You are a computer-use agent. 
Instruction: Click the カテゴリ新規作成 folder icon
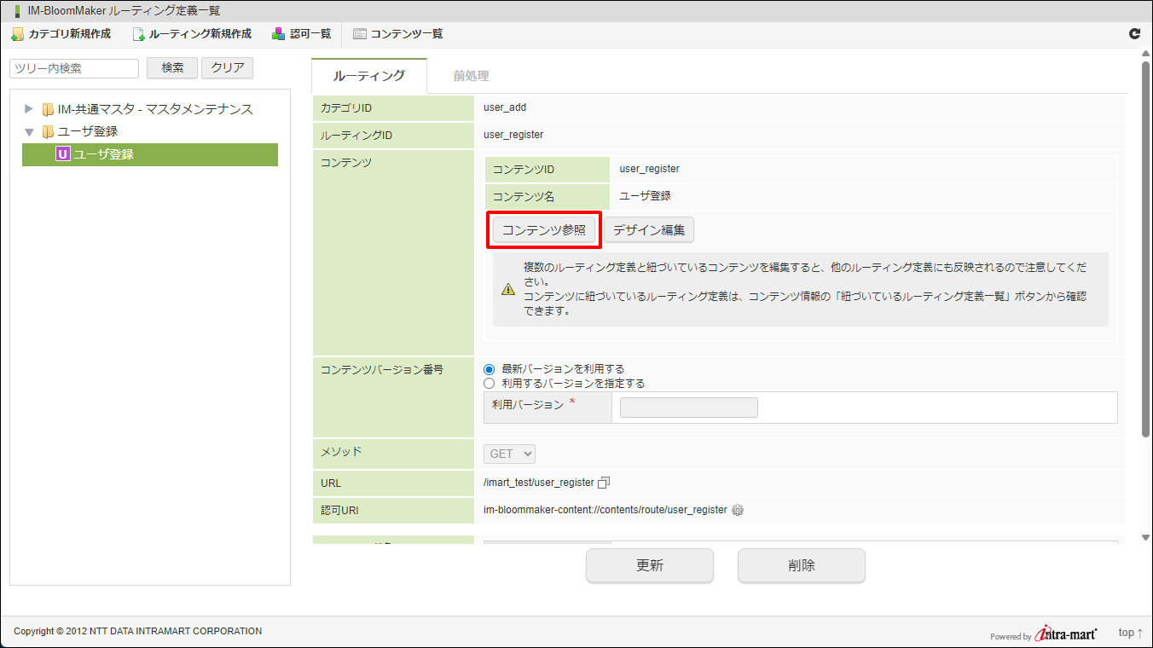click(x=17, y=34)
